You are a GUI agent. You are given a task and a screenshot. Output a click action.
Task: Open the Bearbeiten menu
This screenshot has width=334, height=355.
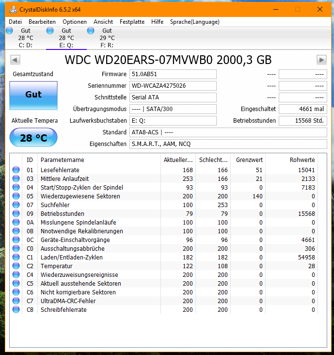[x=42, y=22]
